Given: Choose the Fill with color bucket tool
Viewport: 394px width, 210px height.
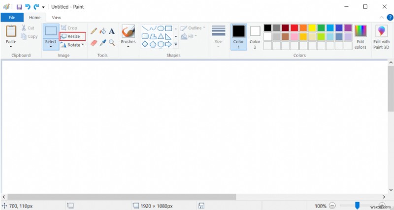Looking at the screenshot, I should (103, 31).
